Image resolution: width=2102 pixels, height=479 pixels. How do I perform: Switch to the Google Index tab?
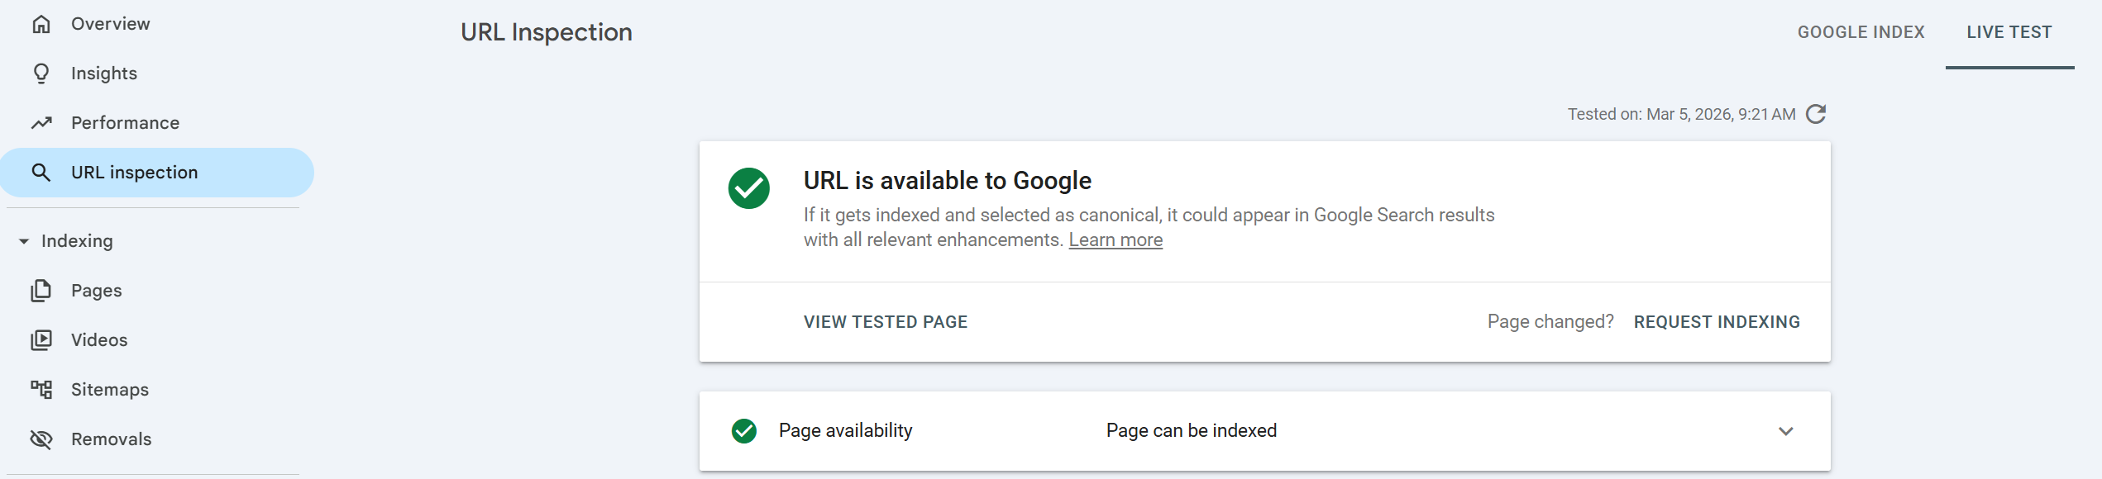[x=1861, y=32]
